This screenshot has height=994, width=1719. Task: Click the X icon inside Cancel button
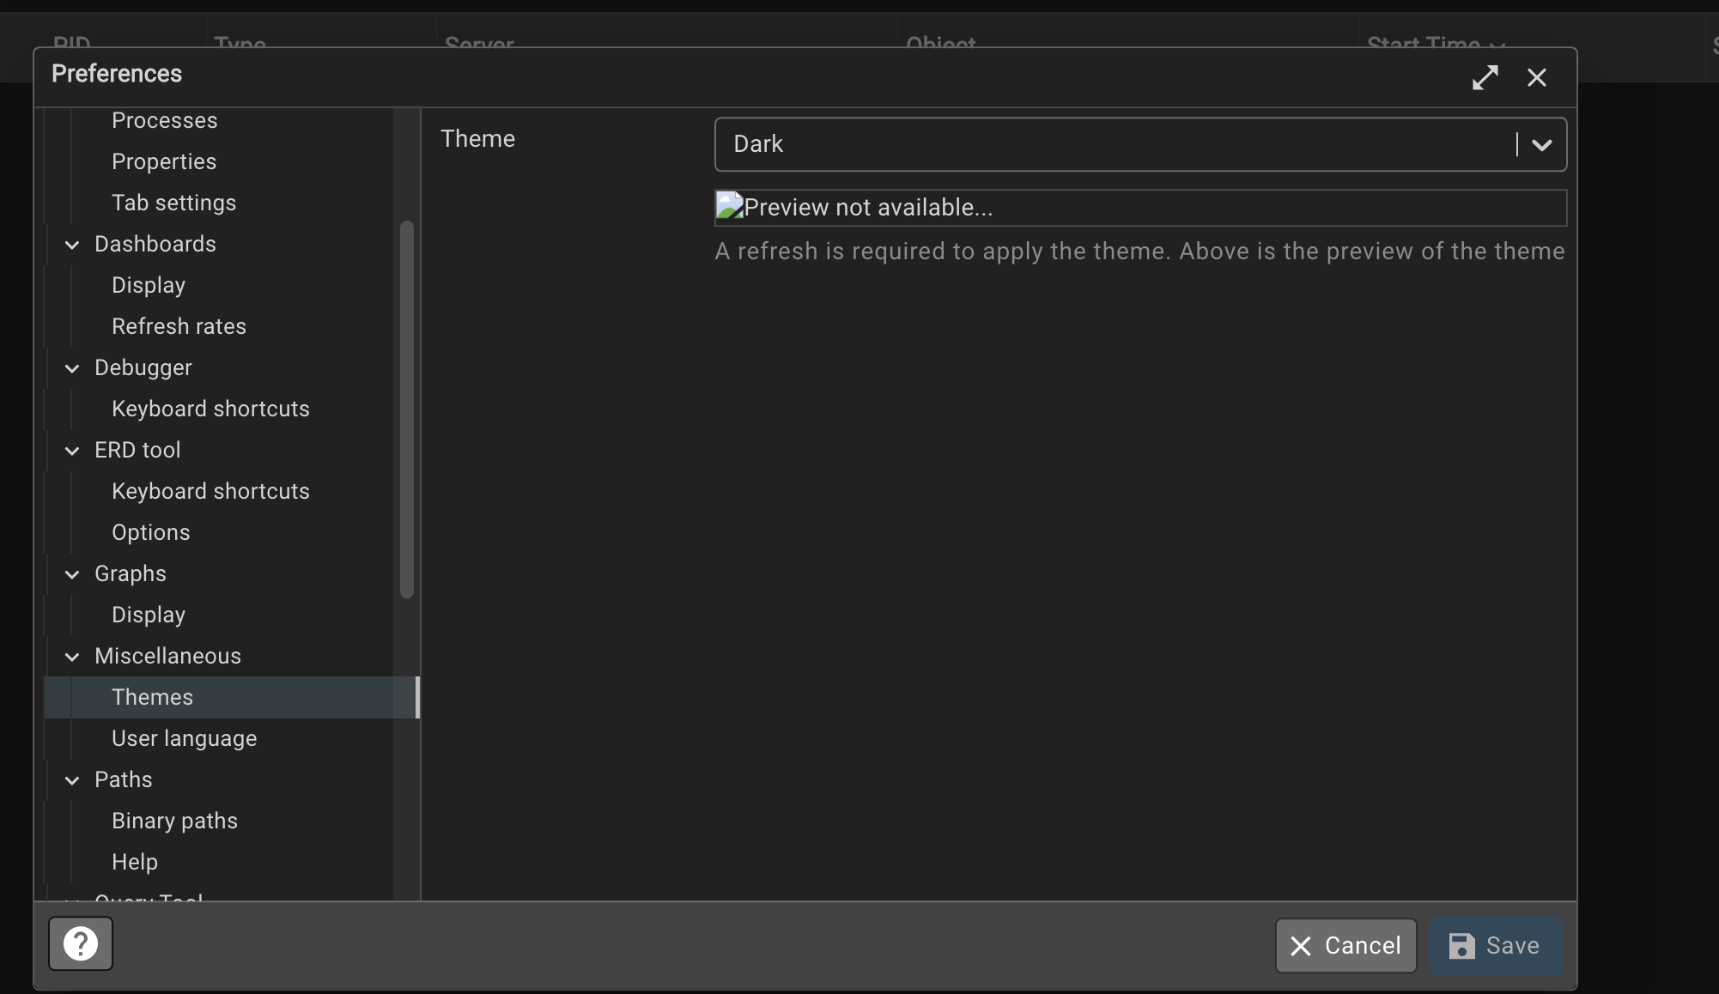[1299, 946]
